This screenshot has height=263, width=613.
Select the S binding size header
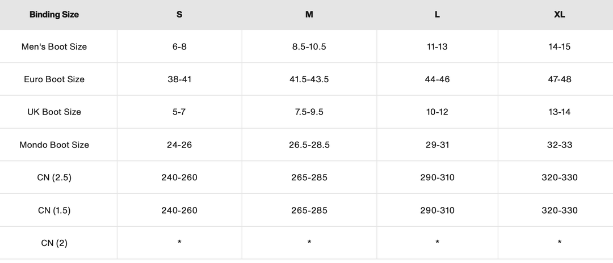point(179,15)
